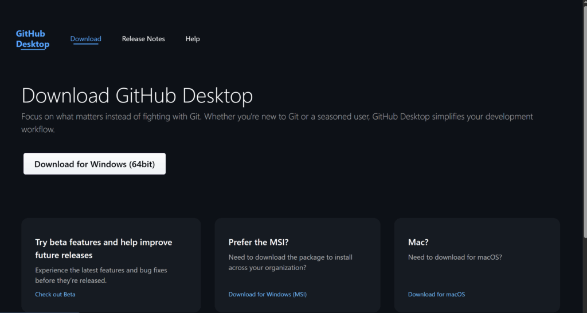Click the Download GitHub Desktop heading
The height and width of the screenshot is (313, 587).
[137, 95]
